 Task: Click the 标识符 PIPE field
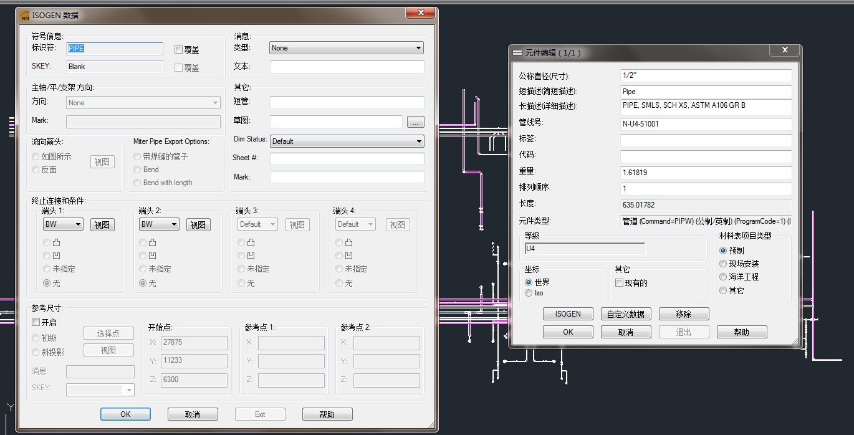pyautogui.click(x=115, y=49)
